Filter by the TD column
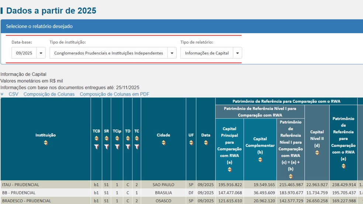363x204 pixels. pyautogui.click(x=128, y=147)
